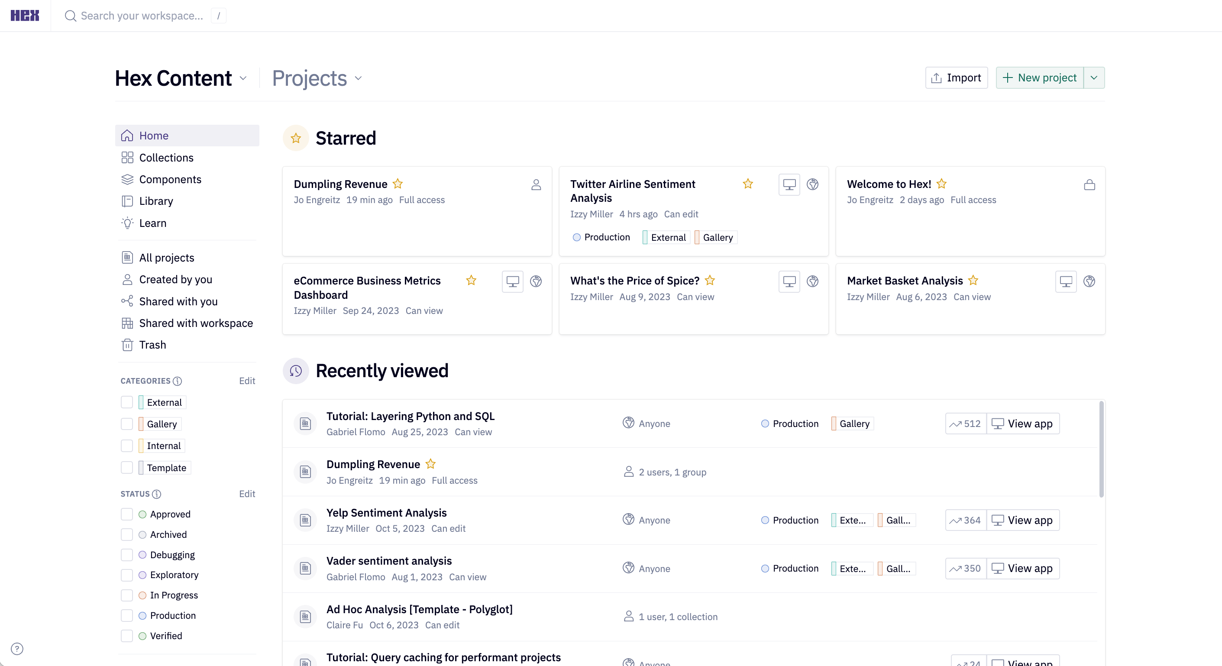This screenshot has height=666, width=1222.
Task: Unstar the Dumpling Revenue project
Action: (398, 184)
